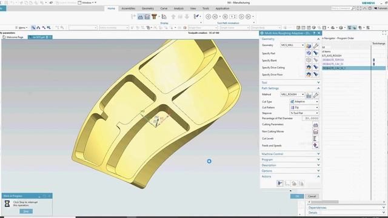388x218 pixels.
Task: Open the Geometry ribbon tab
Action: [x=148, y=8]
